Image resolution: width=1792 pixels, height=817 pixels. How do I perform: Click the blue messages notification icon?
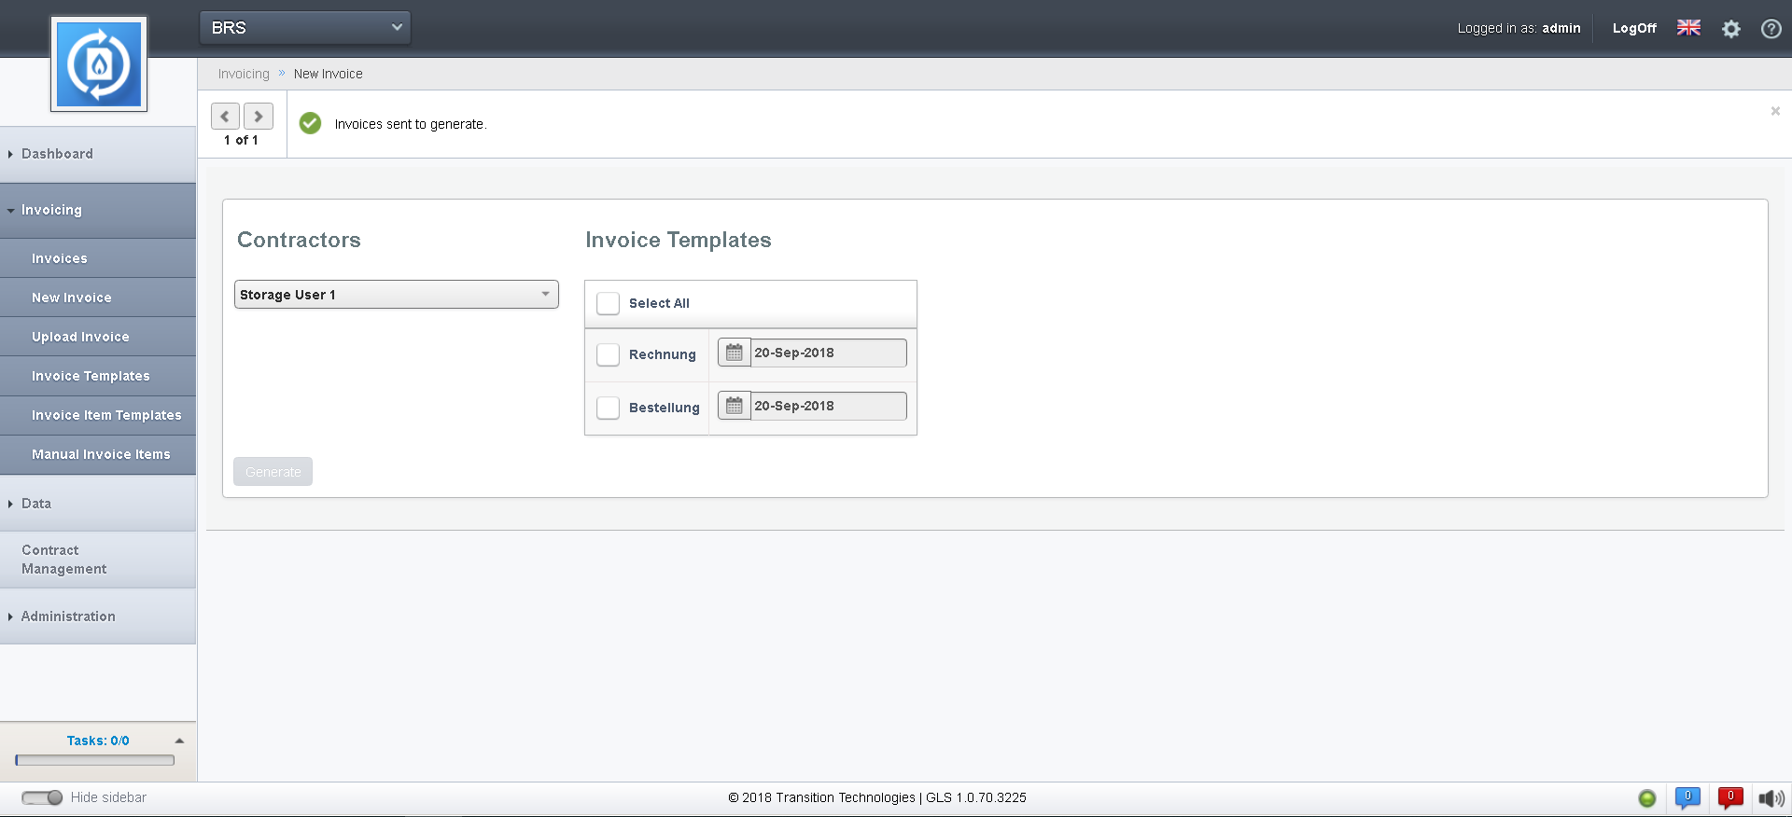[x=1687, y=797]
